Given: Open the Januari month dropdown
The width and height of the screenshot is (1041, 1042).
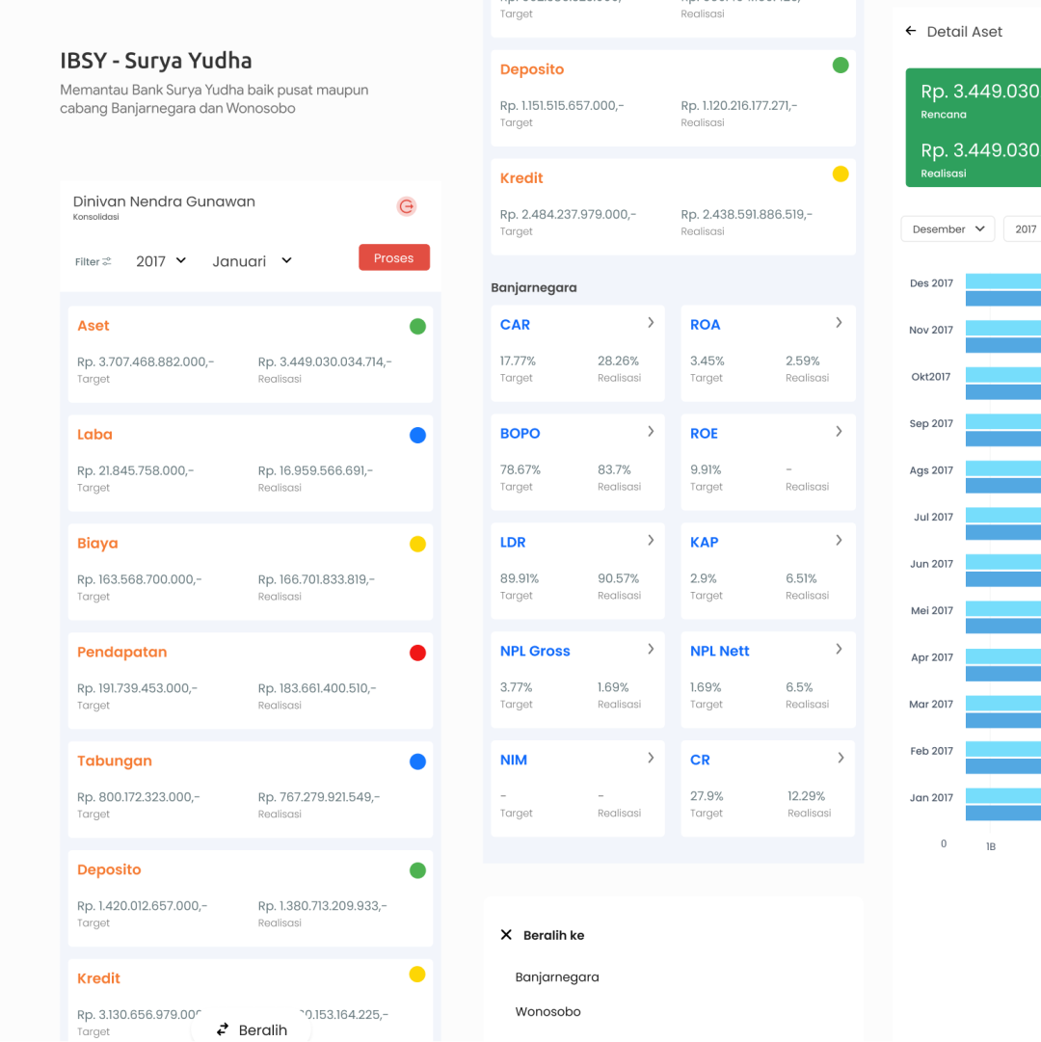Looking at the screenshot, I should point(252,261).
